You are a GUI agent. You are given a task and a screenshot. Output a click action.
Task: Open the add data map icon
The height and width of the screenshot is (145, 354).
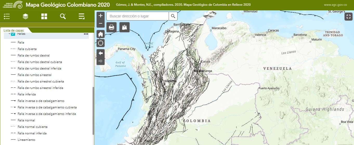pos(124,27)
